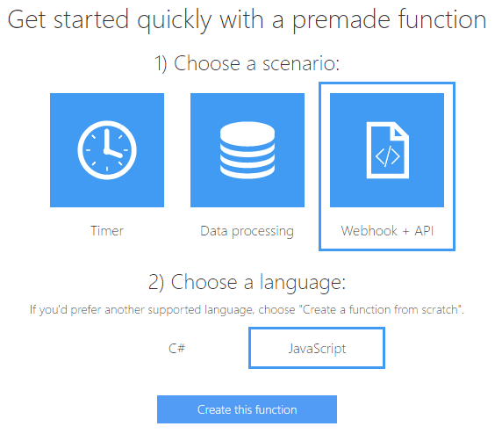Screen dimensions: 502x441
Task: Click the "Webhook + API" label text
Action: 387,231
